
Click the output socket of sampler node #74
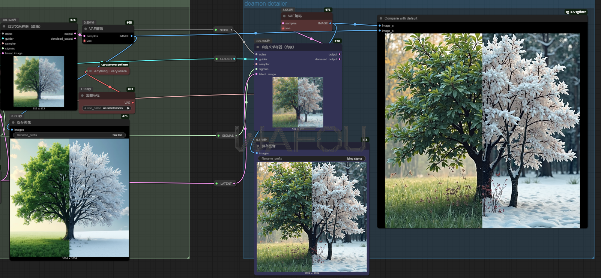click(x=75, y=34)
